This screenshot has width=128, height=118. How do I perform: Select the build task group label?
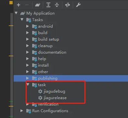point(43,33)
